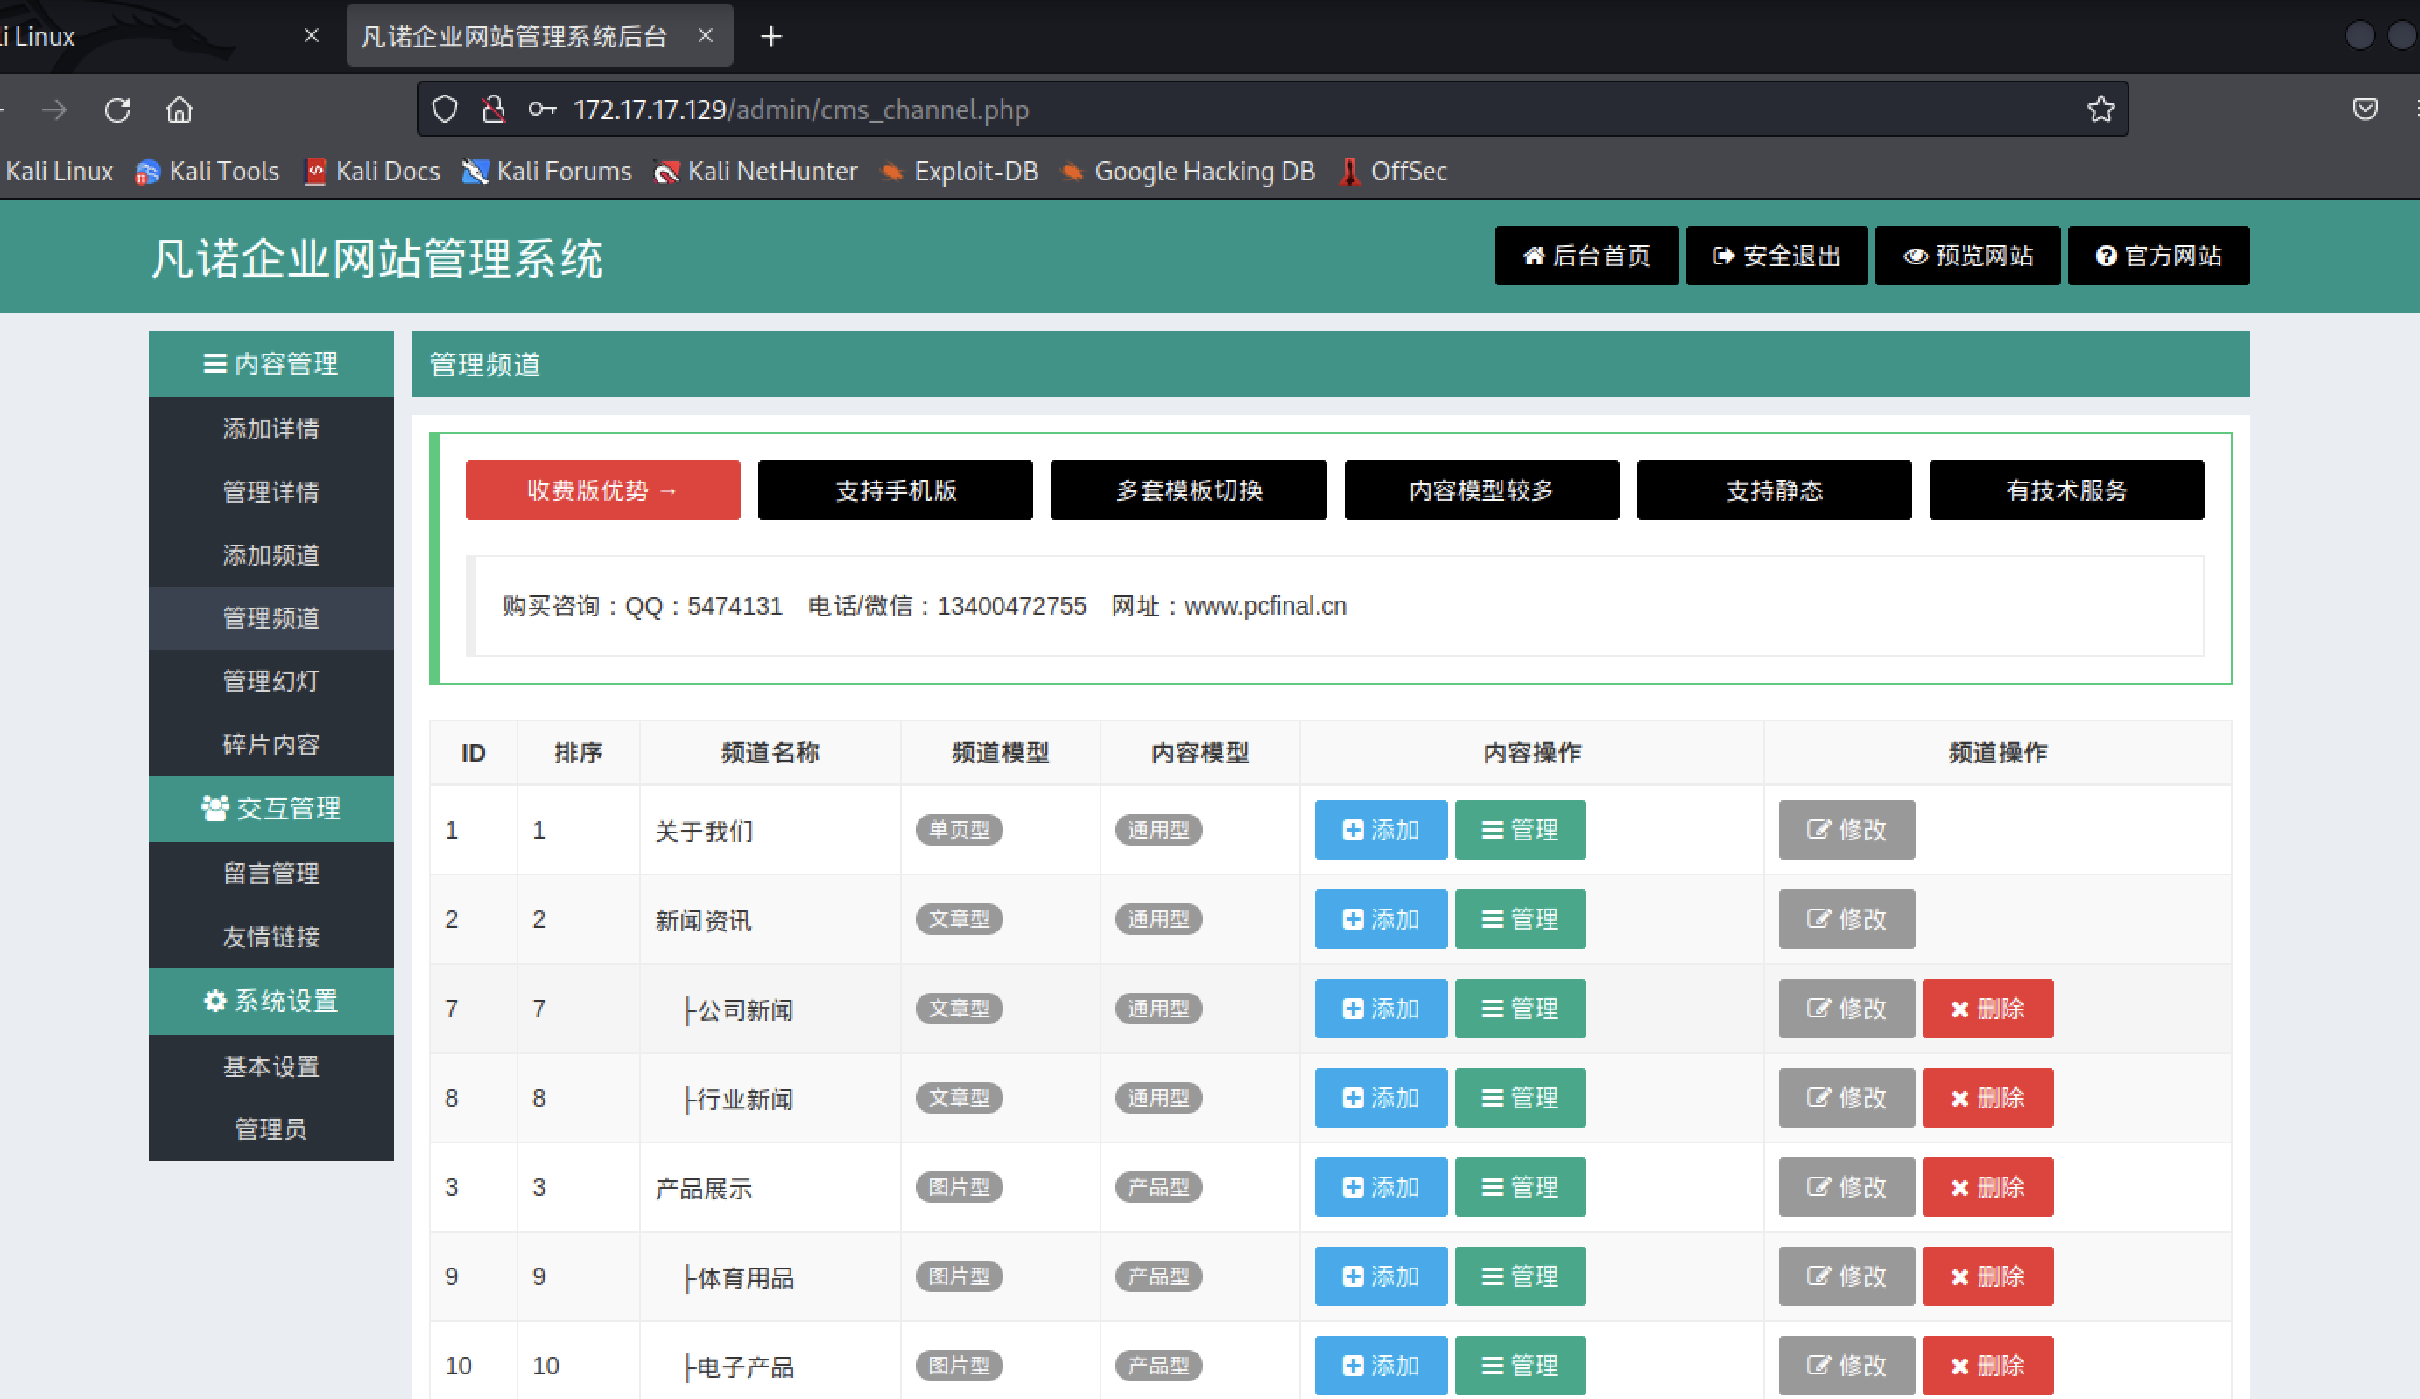Select 管理频道 in the sidebar

pyautogui.click(x=271, y=617)
